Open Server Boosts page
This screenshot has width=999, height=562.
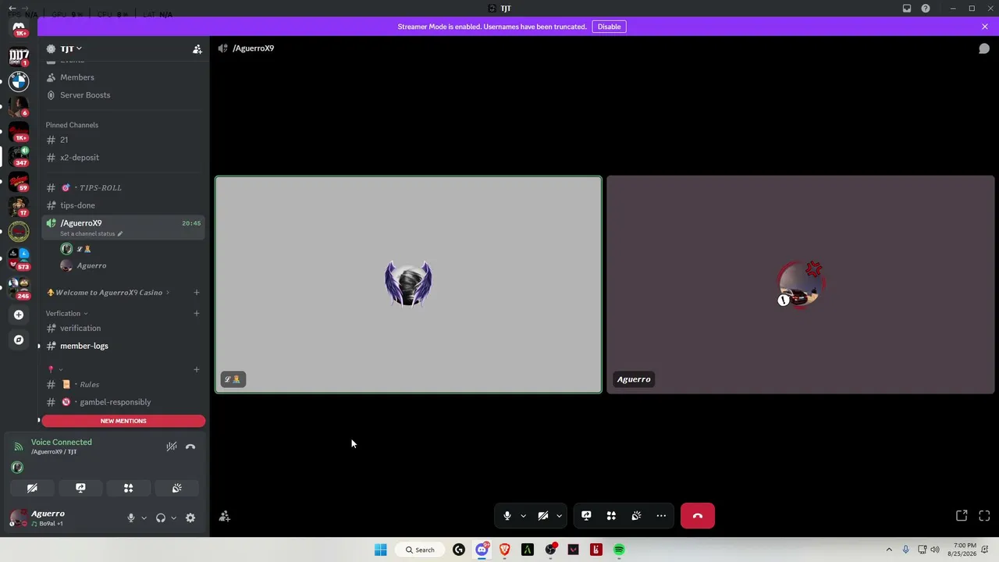(123, 95)
